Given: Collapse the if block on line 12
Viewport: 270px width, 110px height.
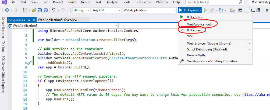Looking at the screenshot, I should click(36, 81).
